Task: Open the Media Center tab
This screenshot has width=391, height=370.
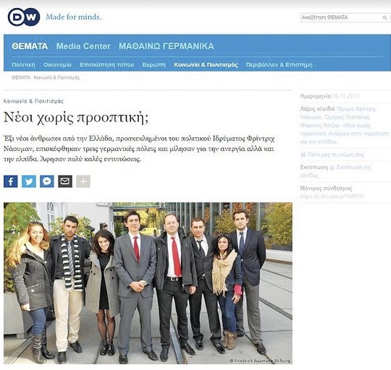Action: (x=83, y=46)
